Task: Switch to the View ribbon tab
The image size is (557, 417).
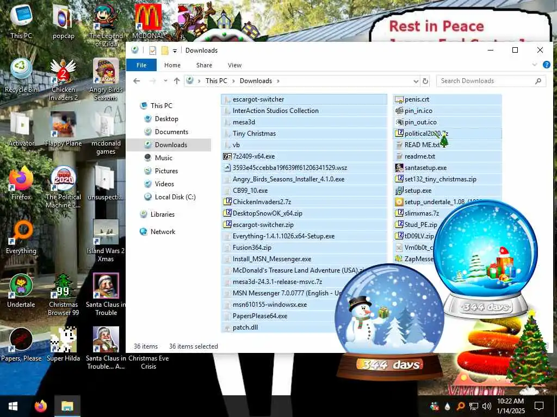Action: 234,65
